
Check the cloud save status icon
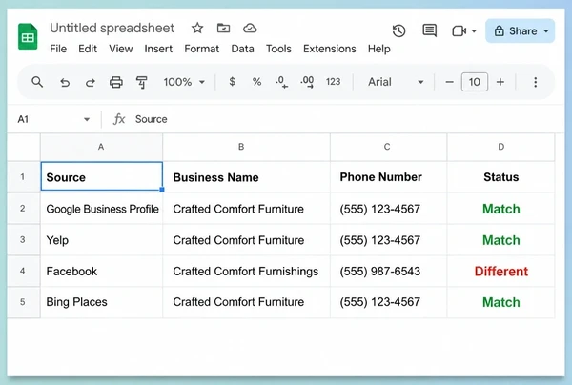click(250, 28)
